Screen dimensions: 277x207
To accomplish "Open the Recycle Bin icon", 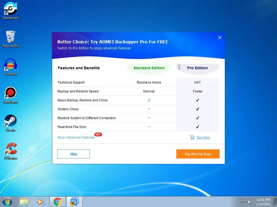I will tap(11, 39).
